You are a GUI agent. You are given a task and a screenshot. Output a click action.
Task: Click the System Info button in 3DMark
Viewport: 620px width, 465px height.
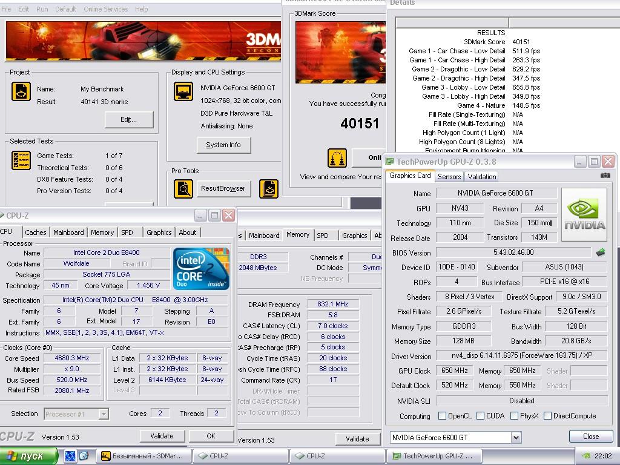tap(223, 145)
